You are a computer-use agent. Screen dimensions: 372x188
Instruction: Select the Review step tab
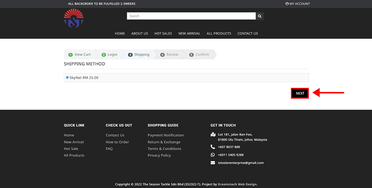170,55
